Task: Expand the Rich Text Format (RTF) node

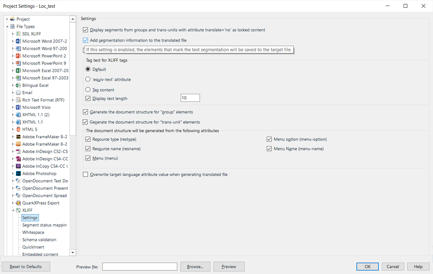Action: tap(13, 100)
